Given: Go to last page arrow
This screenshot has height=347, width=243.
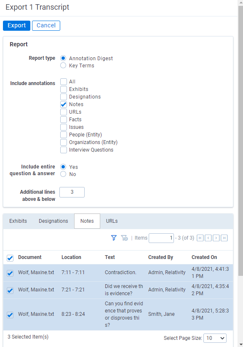Looking at the screenshot, I should (224, 238).
